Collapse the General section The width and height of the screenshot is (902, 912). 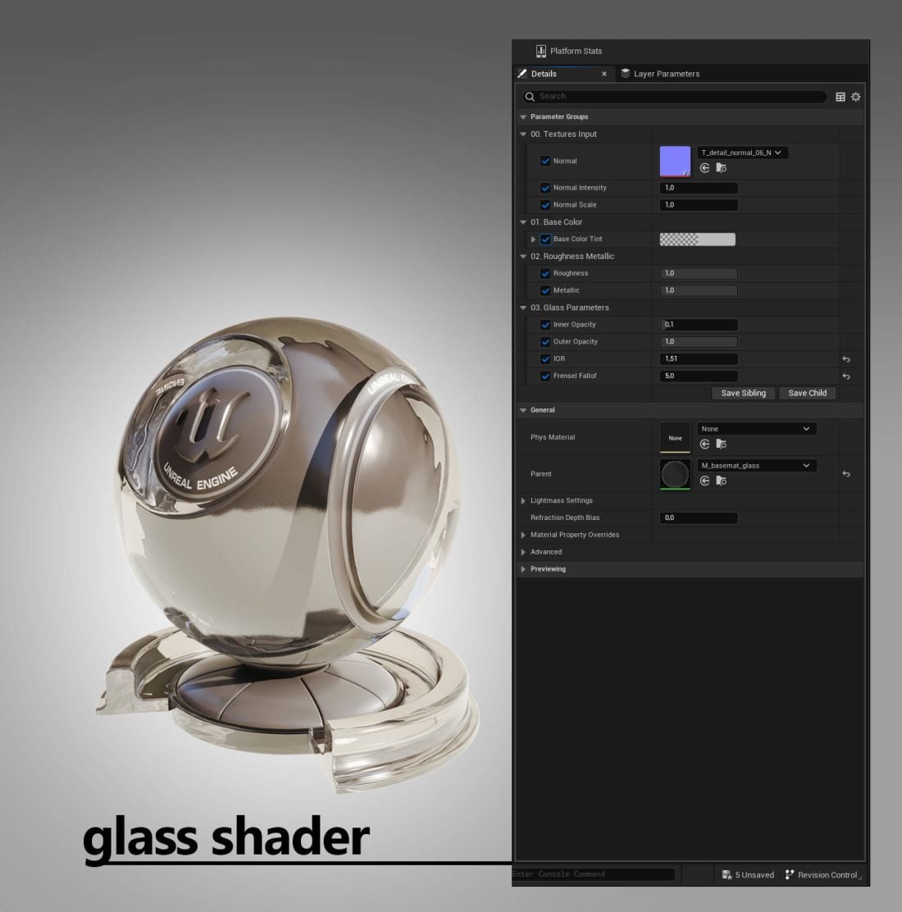(x=523, y=410)
